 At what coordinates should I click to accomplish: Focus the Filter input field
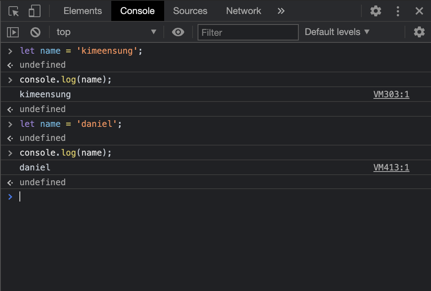tap(248, 32)
